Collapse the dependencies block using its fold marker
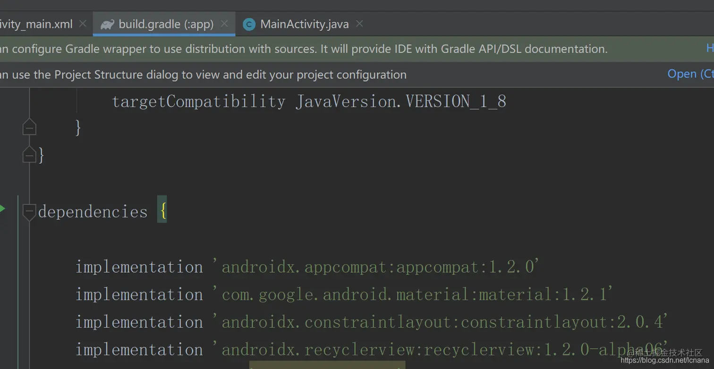Screen dimensions: 714x369 point(29,211)
